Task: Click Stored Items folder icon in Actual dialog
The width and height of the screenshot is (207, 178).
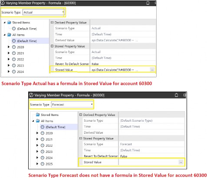Action: (9, 23)
